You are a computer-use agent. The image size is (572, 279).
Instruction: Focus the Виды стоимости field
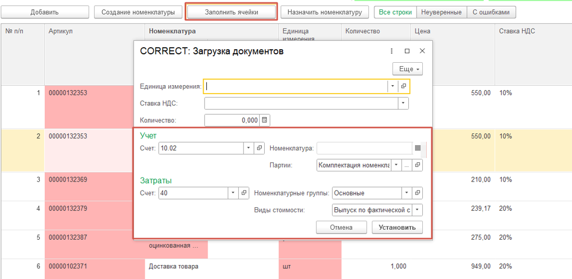click(372, 210)
